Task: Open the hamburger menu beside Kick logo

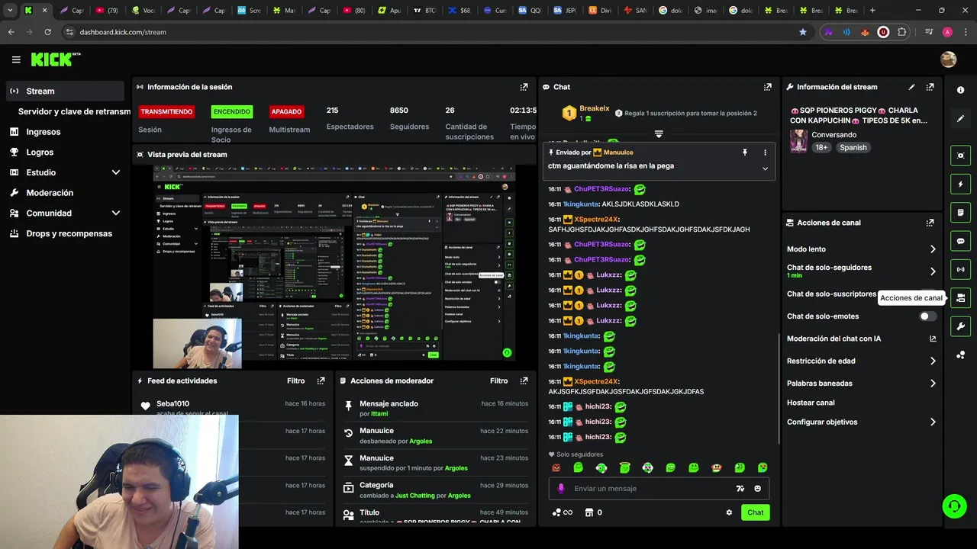Action: tap(16, 59)
